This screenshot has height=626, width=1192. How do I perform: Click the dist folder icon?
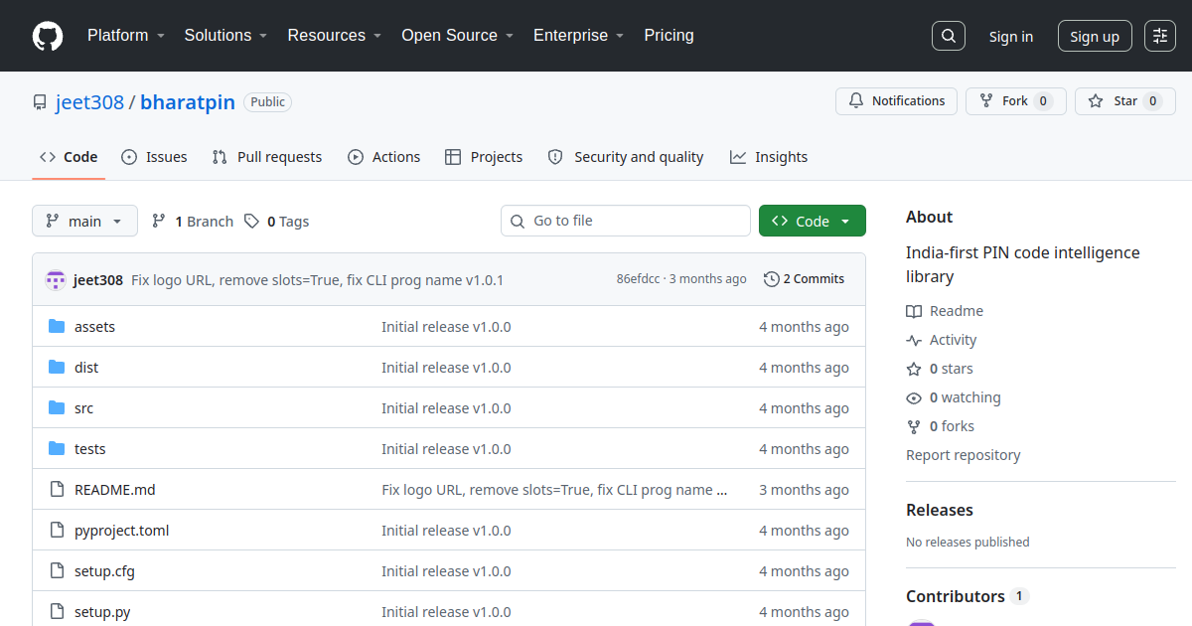tap(57, 368)
